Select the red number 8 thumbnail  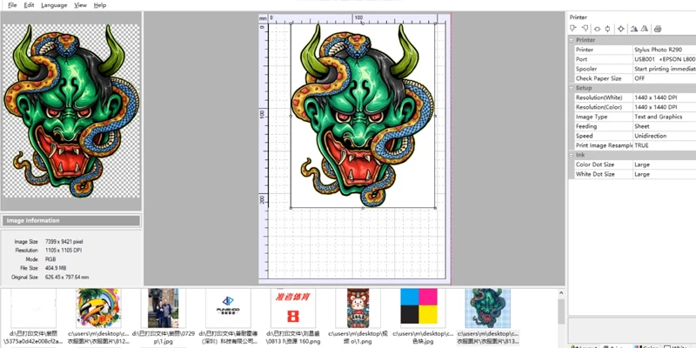(x=293, y=308)
